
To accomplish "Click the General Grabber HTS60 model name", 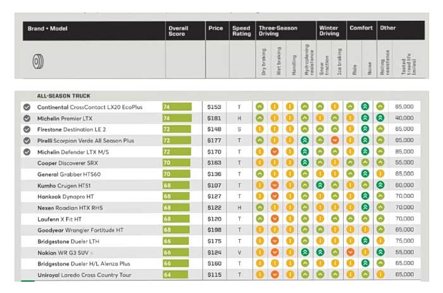I will 69,174.
